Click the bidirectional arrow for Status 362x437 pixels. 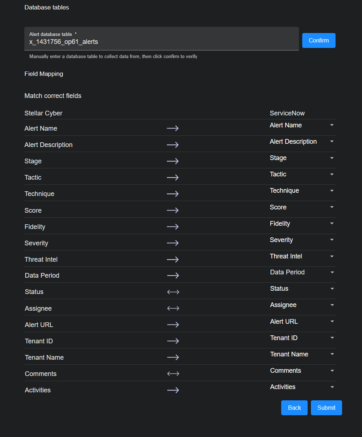click(x=173, y=292)
